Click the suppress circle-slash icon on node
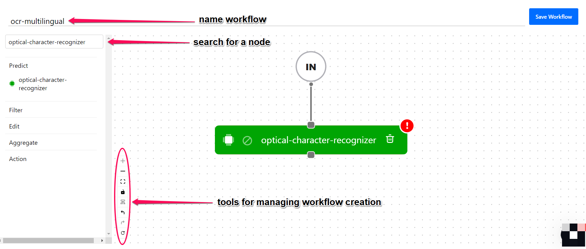Screen dimensions: 586x249 coord(247,140)
